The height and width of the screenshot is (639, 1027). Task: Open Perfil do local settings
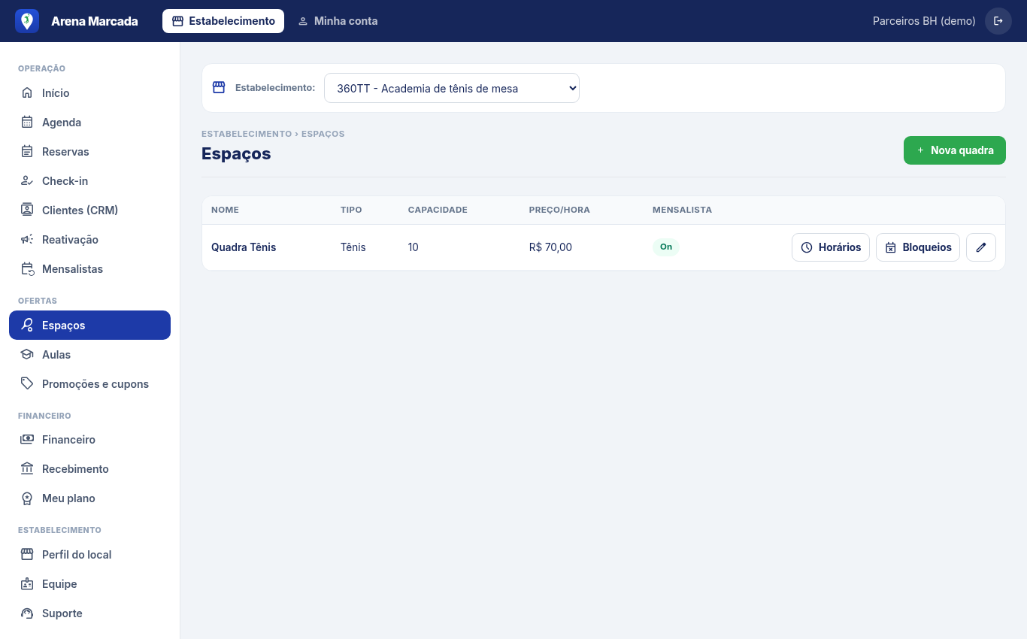pos(89,555)
